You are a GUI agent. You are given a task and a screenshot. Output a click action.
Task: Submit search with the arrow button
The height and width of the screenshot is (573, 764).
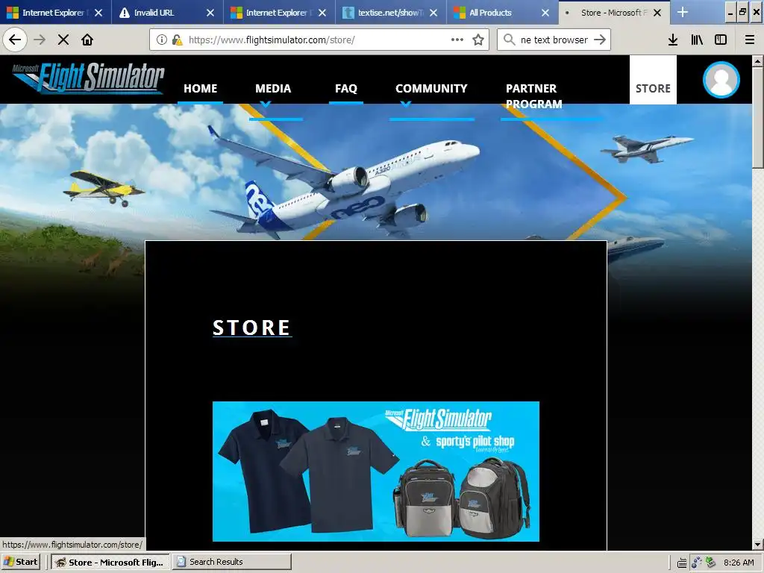(x=600, y=40)
